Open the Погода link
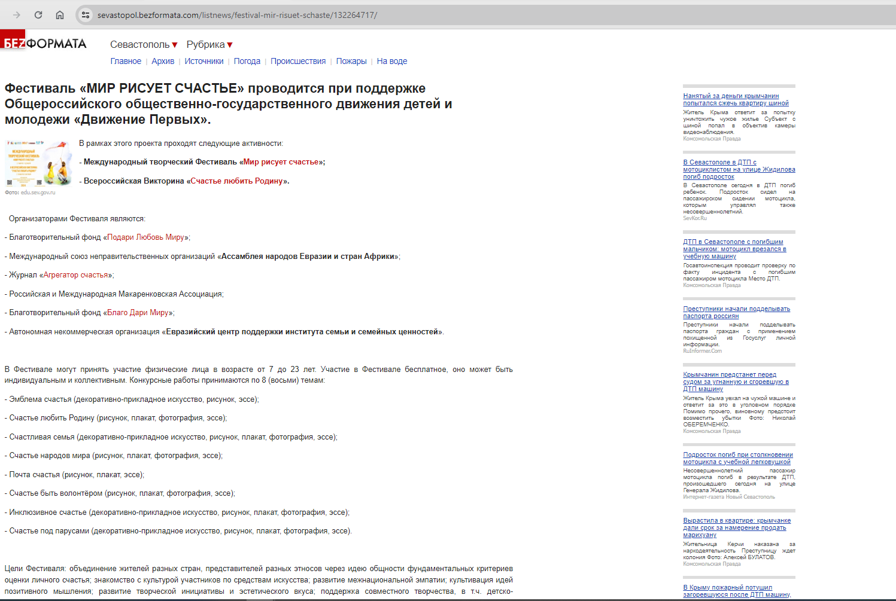Image resolution: width=896 pixels, height=601 pixels. click(x=247, y=61)
